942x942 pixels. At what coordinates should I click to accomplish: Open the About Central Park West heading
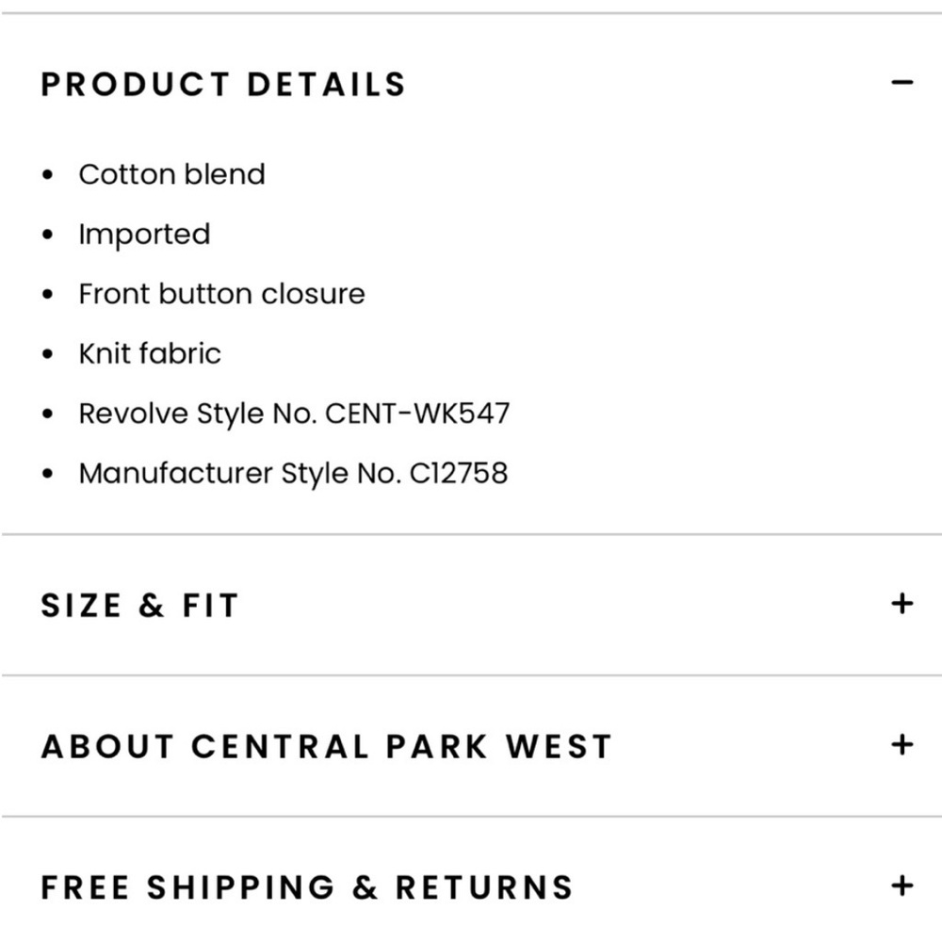coord(326,746)
